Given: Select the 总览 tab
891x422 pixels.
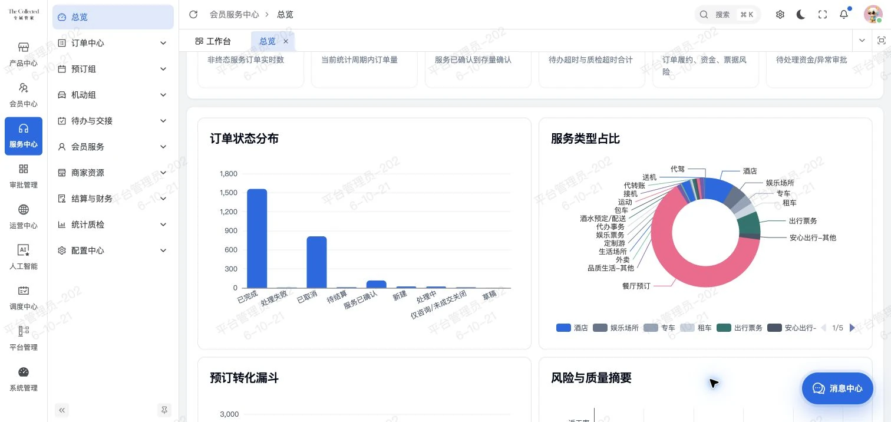Looking at the screenshot, I should pyautogui.click(x=268, y=41).
